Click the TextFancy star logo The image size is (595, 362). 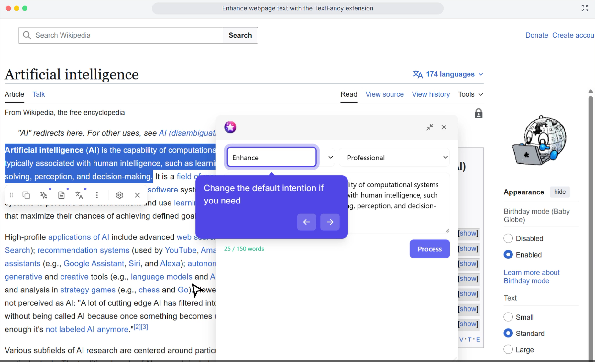click(x=230, y=127)
